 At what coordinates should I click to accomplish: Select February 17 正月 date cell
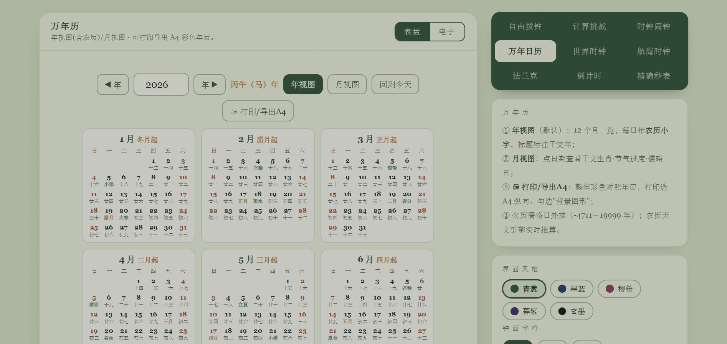pos(243,197)
